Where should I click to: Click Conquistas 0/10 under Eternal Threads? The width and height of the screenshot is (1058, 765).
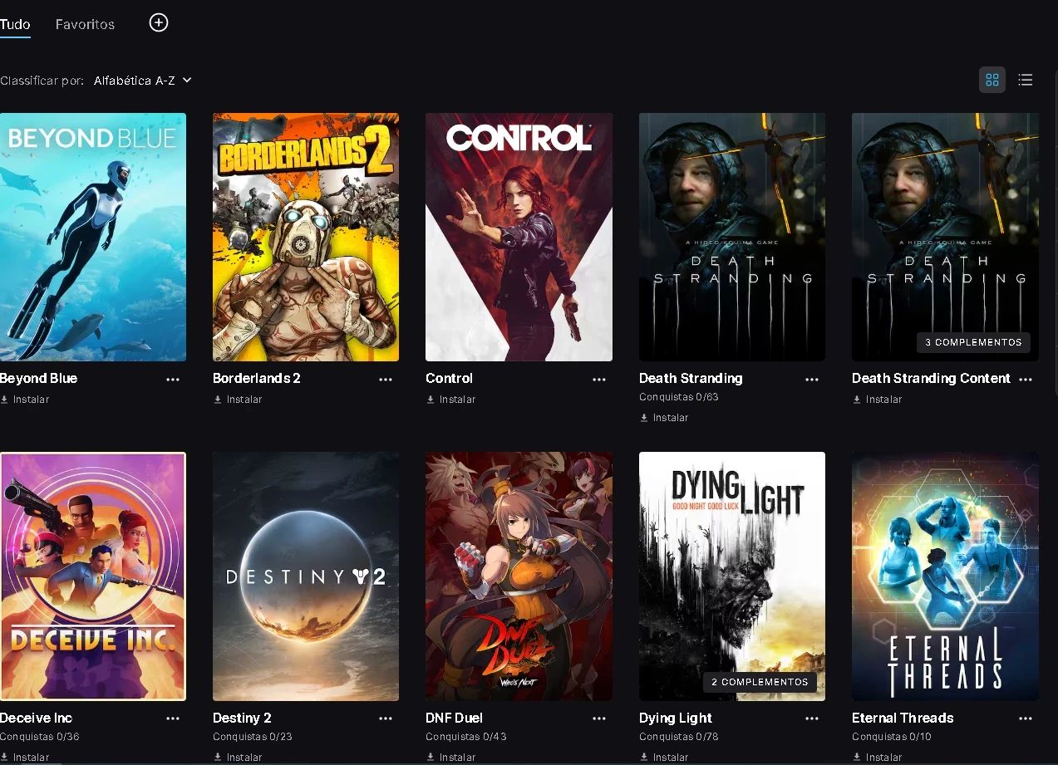tap(892, 737)
